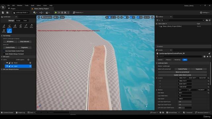Click the Stop simulation button
Screen dimensions: 212x119
pos(62,13)
